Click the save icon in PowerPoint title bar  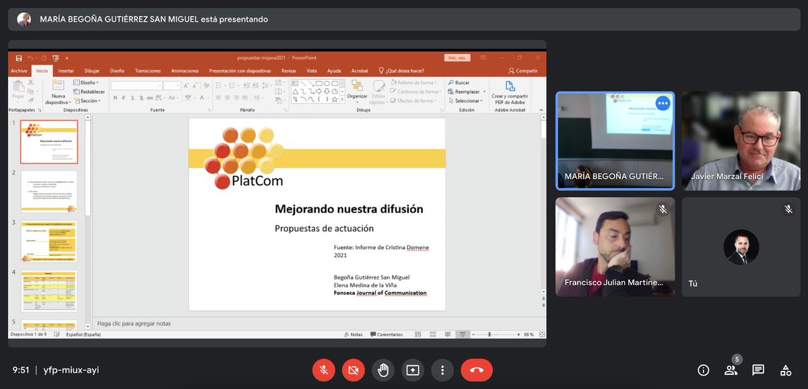point(19,59)
